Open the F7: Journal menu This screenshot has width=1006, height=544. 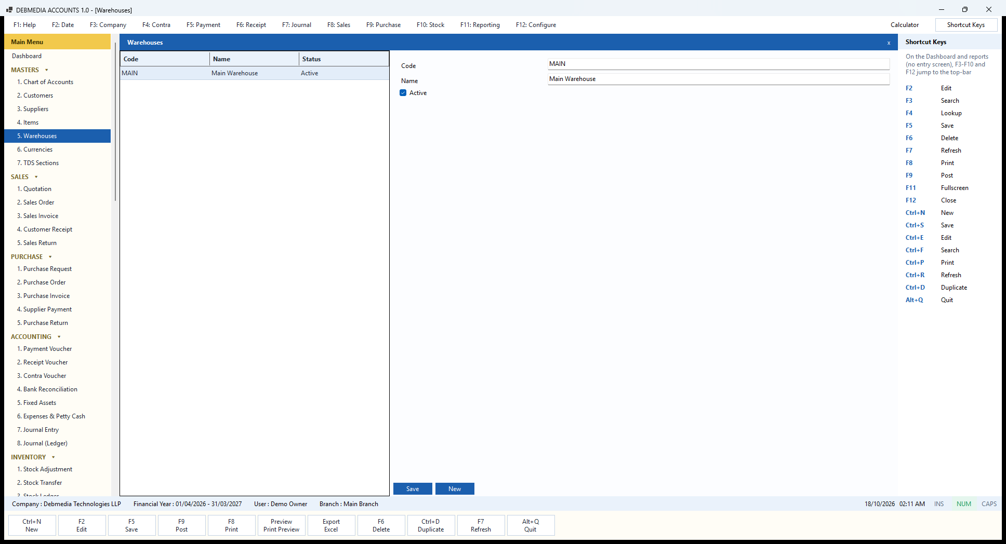point(297,25)
